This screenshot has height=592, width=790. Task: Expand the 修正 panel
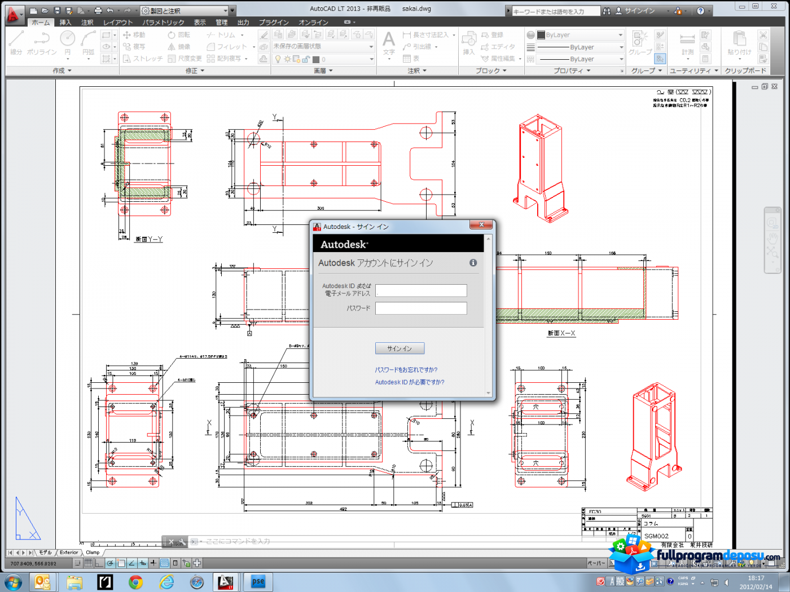195,71
